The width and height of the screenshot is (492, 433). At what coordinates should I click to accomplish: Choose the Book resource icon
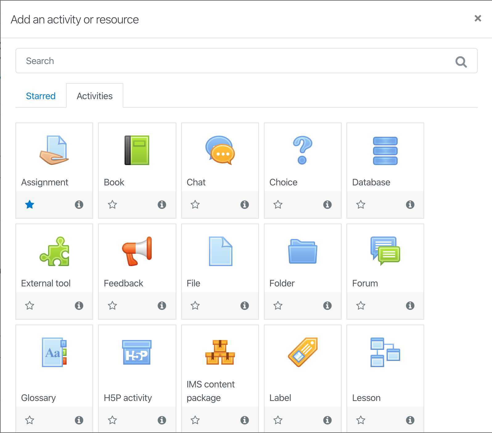[137, 150]
